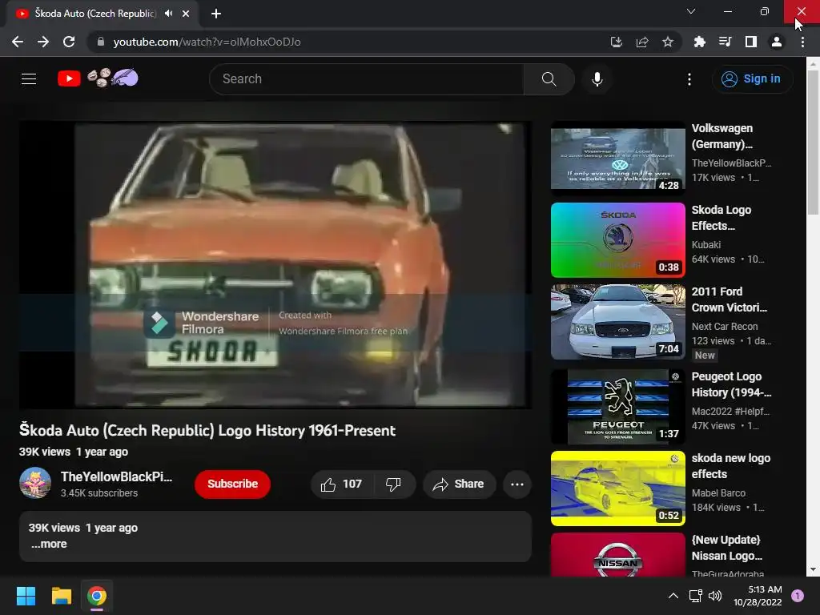Image resolution: width=820 pixels, height=615 pixels.
Task: Click the skoda new logo effects title
Action: point(730,466)
